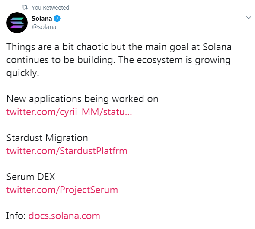Click the @solana handle
The width and height of the screenshot is (255, 229).
coord(44,27)
